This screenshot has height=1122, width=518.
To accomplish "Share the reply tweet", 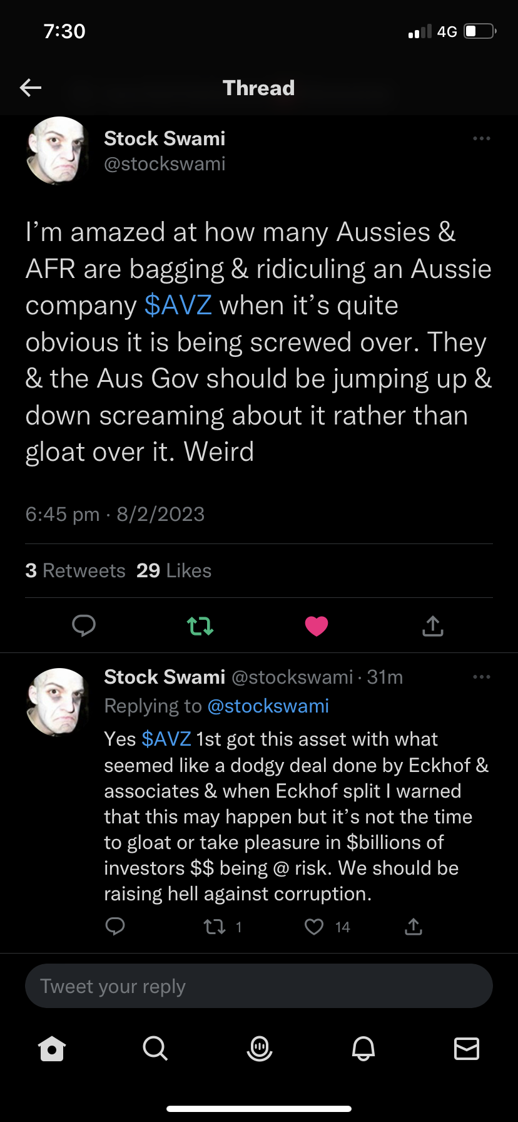I will tap(414, 927).
